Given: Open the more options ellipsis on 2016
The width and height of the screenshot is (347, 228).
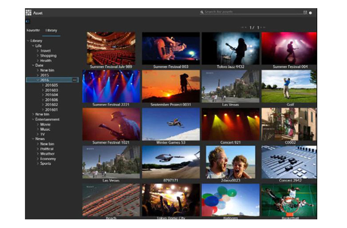Looking at the screenshot, I should point(74,80).
